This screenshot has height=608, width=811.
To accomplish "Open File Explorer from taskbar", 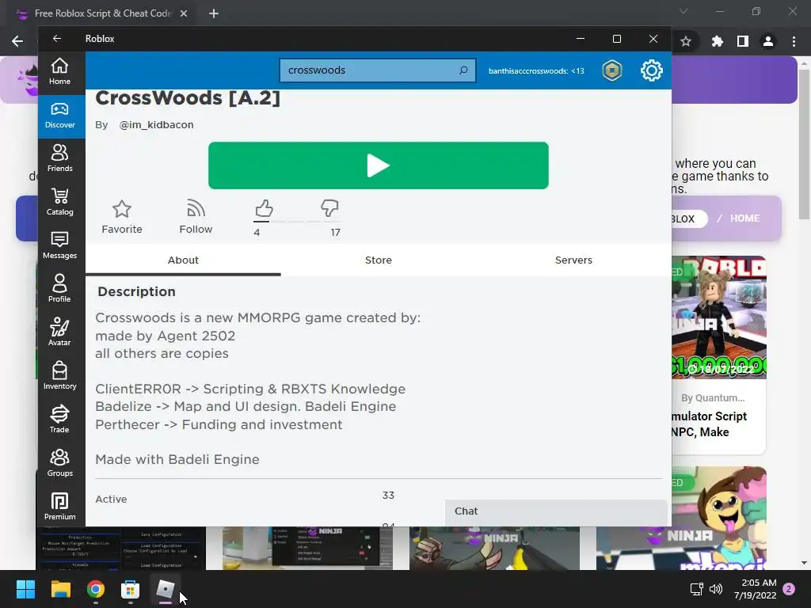I will (60, 589).
